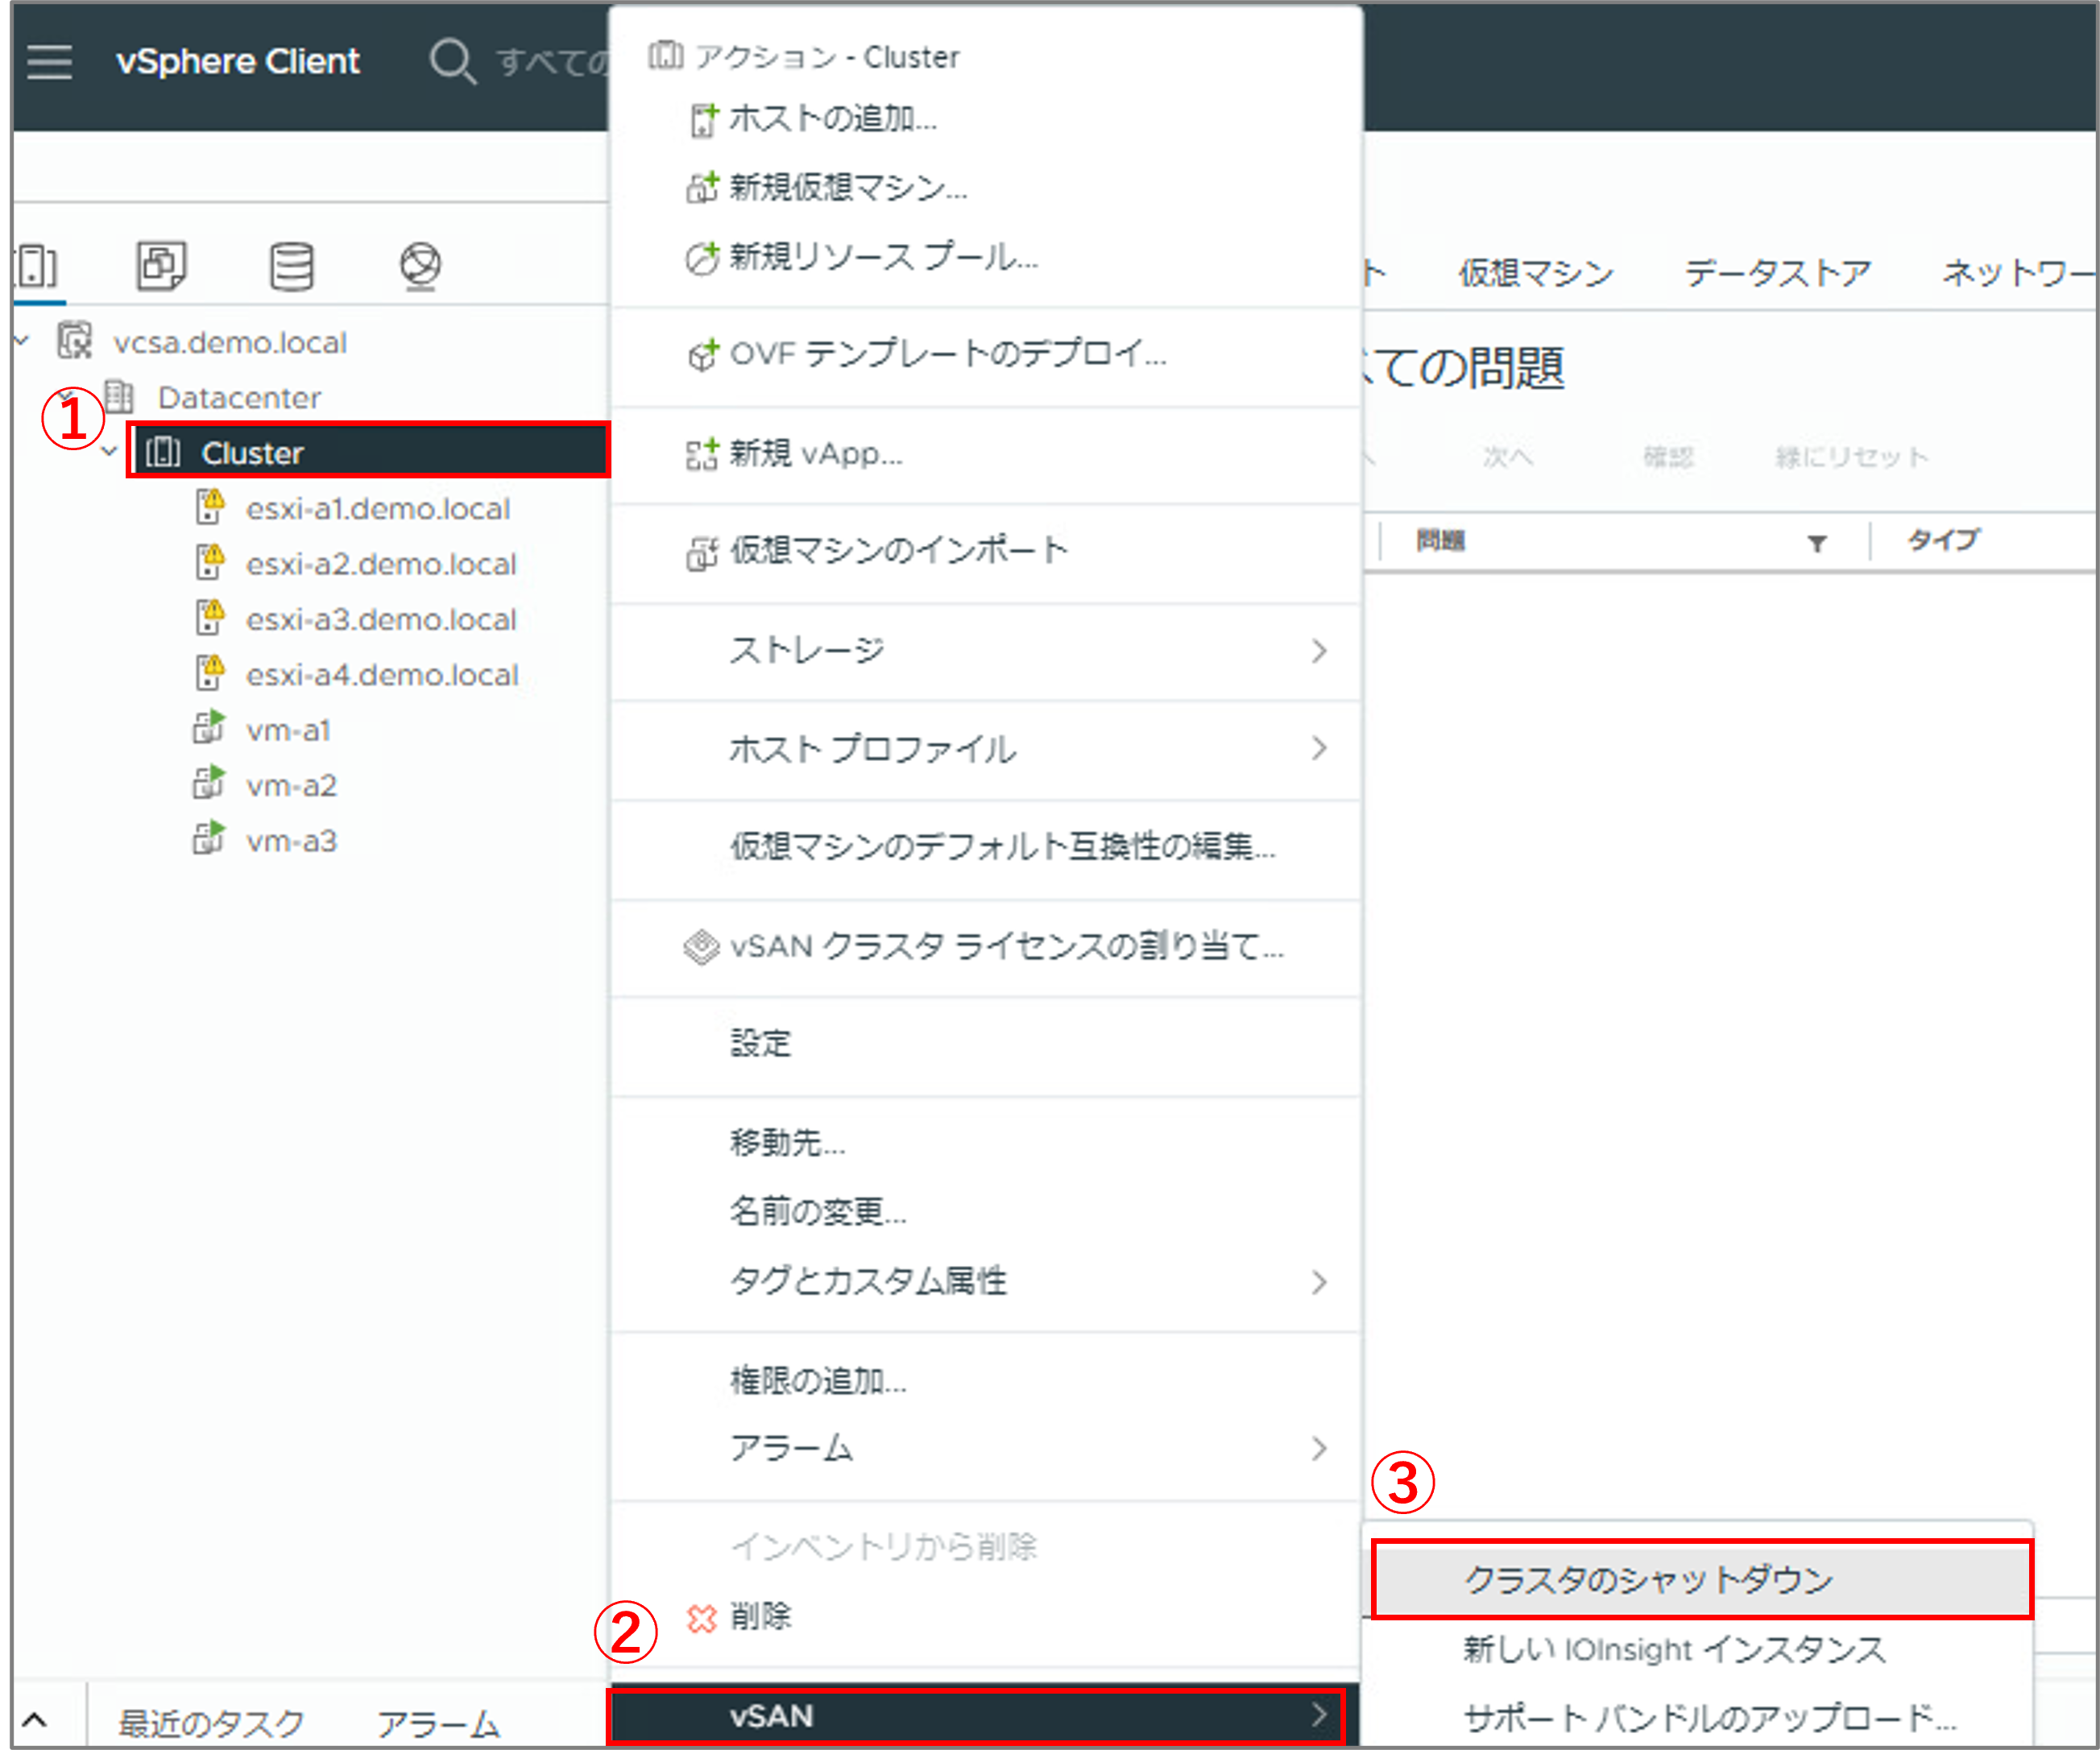Select vm-a2 in inventory tree
The image size is (2100, 1750).
(291, 785)
